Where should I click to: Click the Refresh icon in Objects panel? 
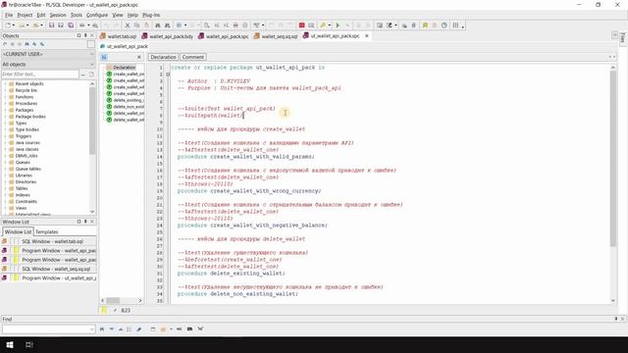[x=5, y=44]
